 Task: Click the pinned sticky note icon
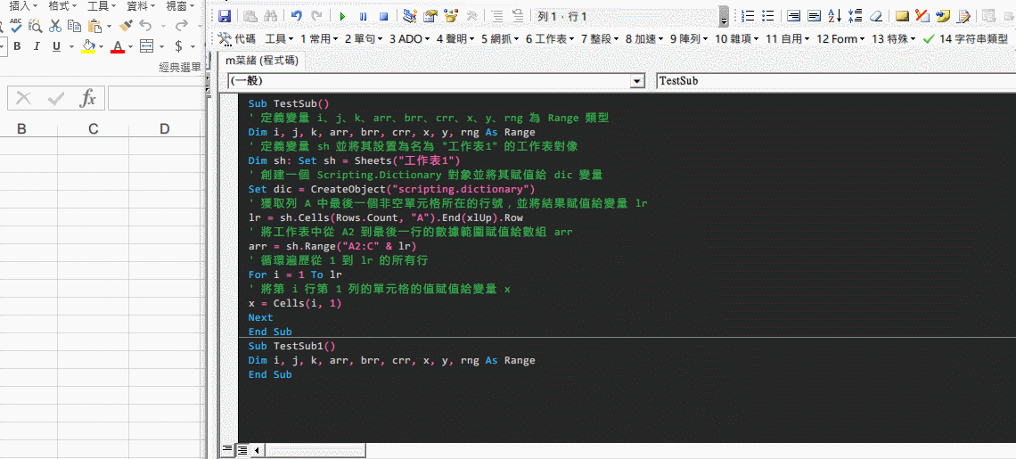click(x=943, y=16)
